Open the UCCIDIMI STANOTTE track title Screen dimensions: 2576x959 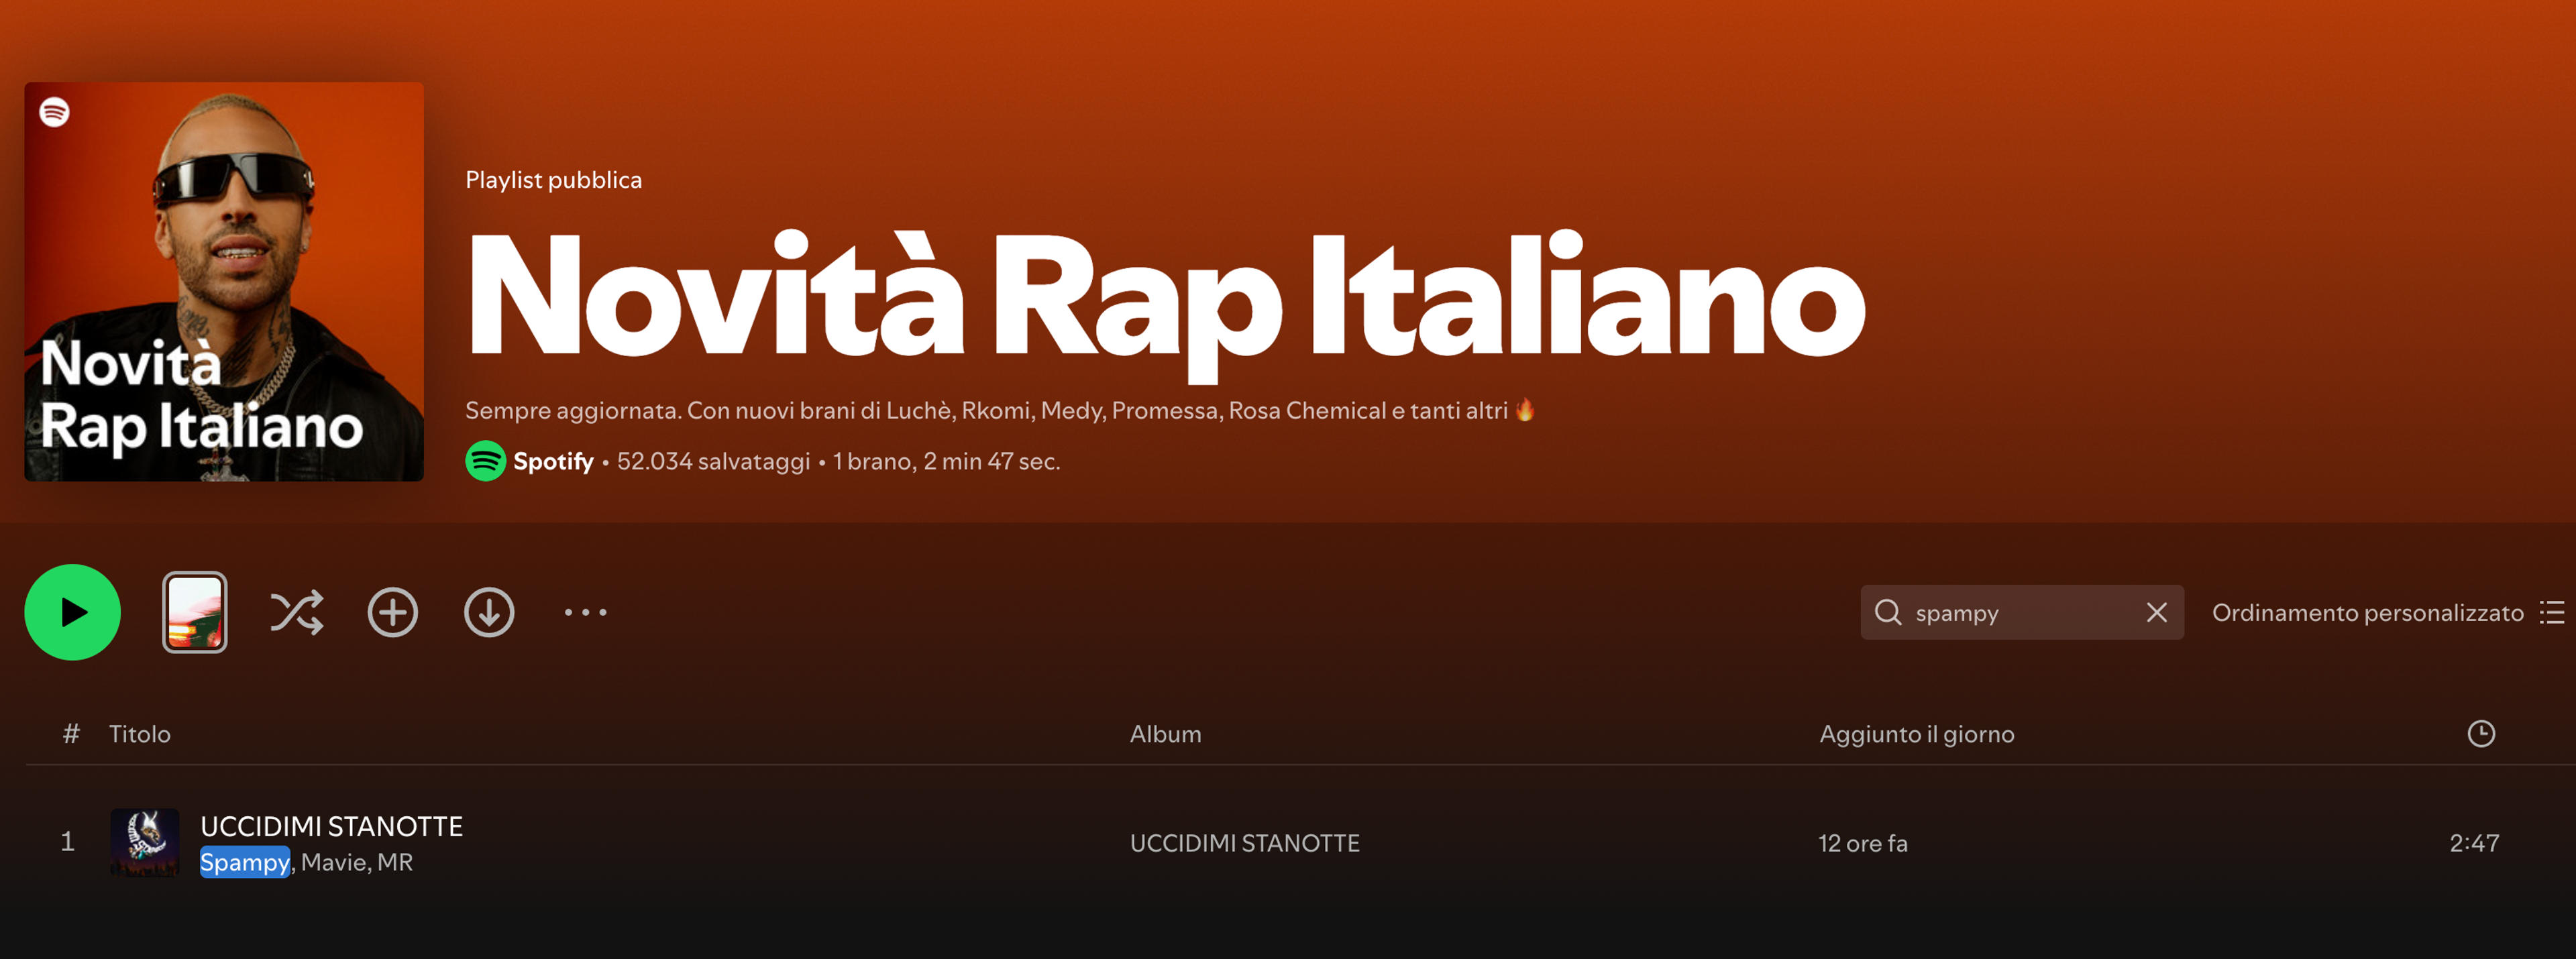(x=332, y=826)
